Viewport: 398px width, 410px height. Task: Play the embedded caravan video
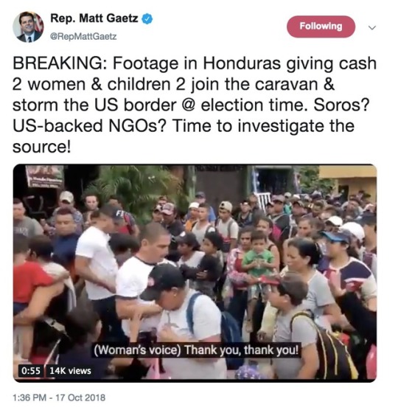[x=195, y=273]
